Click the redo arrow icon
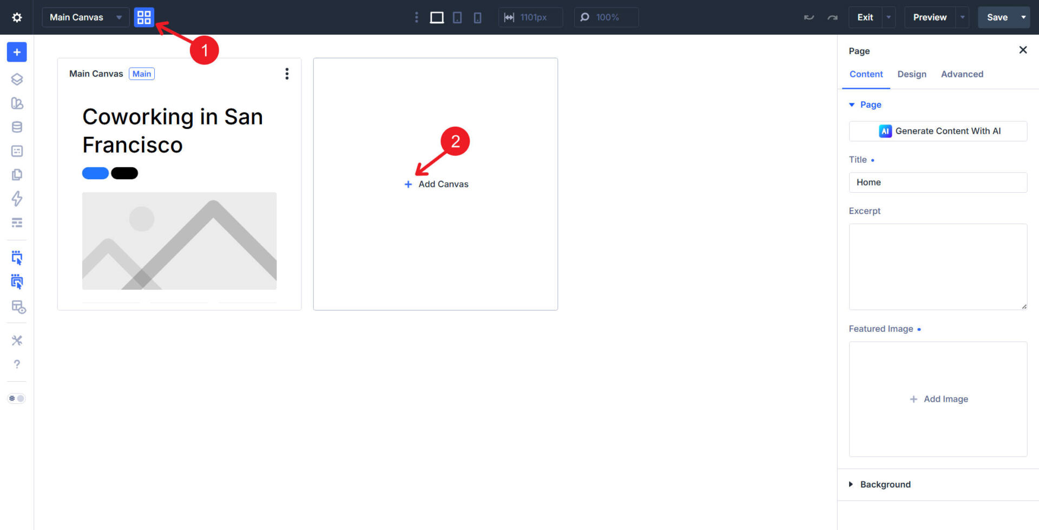 click(832, 17)
